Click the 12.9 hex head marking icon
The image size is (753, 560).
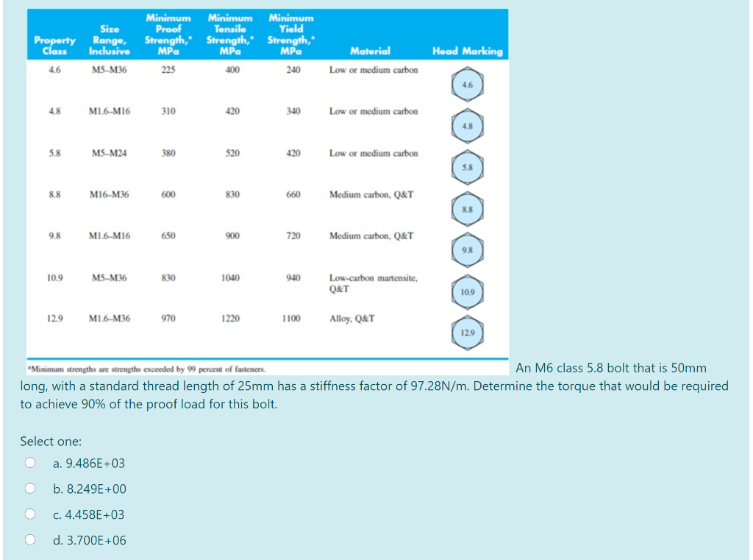(466, 332)
